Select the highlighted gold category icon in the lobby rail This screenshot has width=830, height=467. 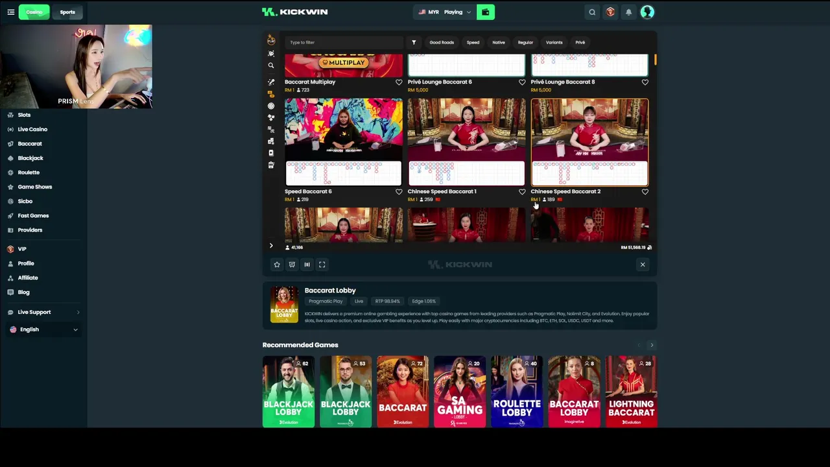click(x=271, y=94)
